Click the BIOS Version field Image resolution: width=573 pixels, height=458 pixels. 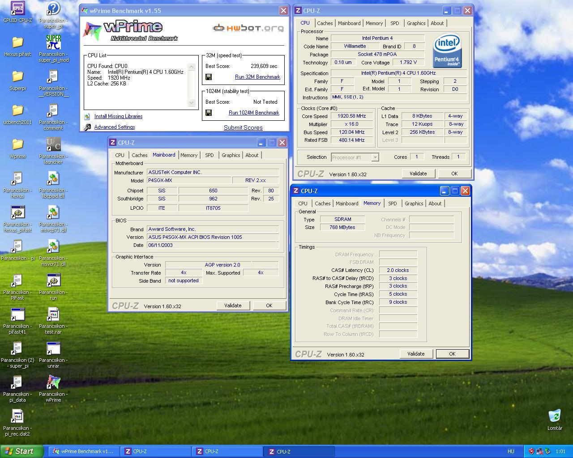213,237
